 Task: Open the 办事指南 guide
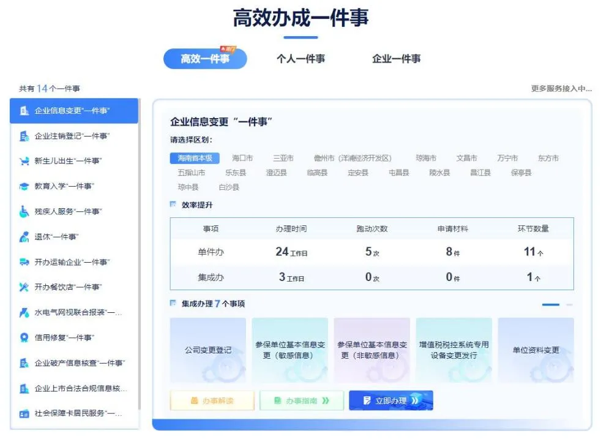tap(301, 400)
